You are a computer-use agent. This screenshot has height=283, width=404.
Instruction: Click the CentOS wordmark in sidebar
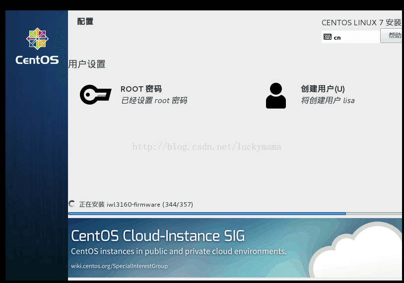pos(37,60)
